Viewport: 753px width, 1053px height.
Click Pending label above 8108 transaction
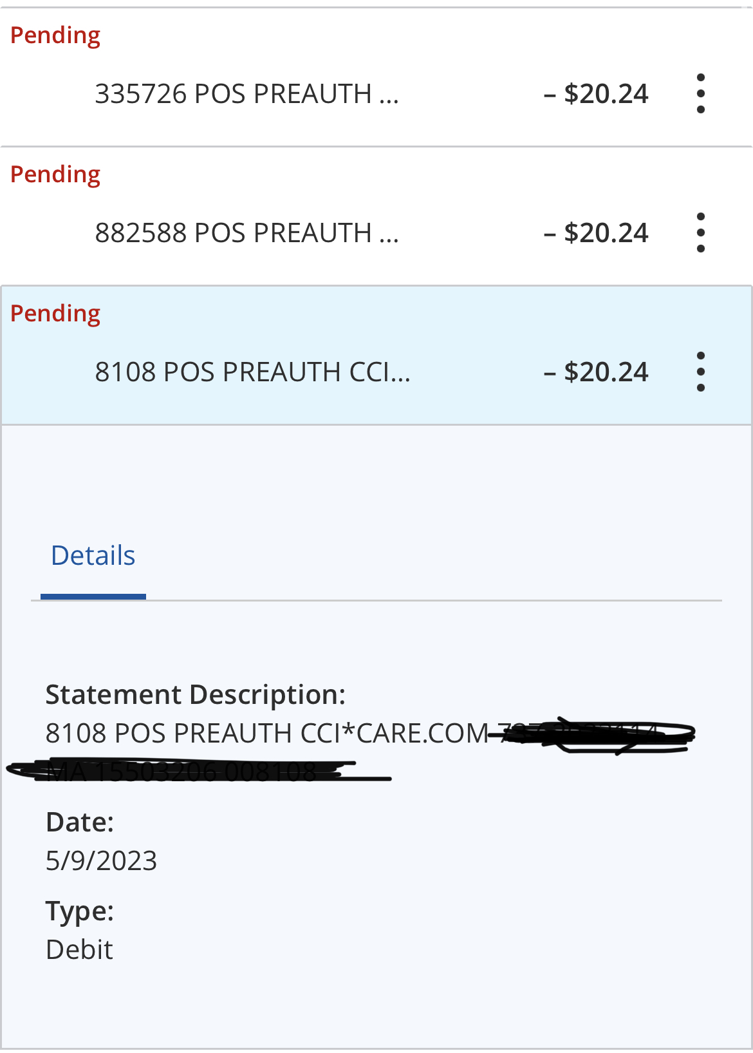(x=55, y=314)
